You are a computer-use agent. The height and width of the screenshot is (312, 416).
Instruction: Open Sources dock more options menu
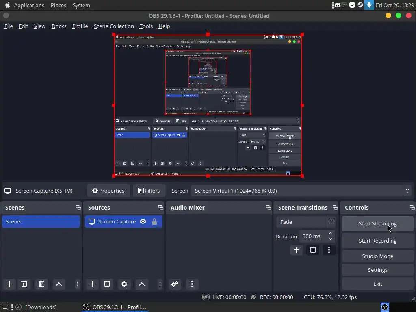tap(160, 284)
